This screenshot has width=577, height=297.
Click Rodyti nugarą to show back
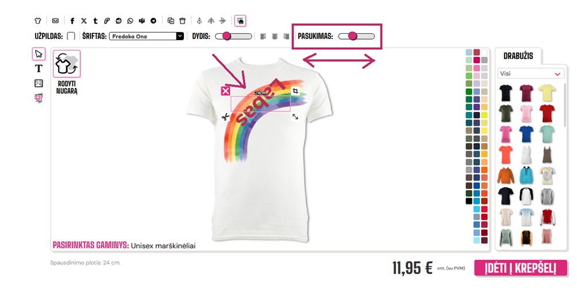pyautogui.click(x=67, y=73)
